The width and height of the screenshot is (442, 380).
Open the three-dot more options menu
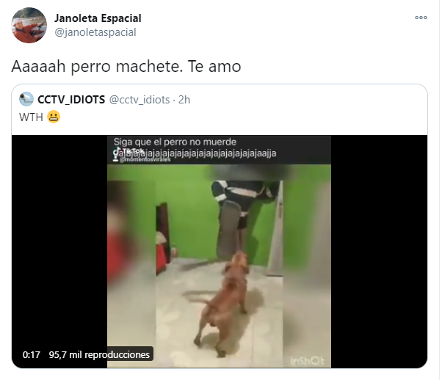pos(421,18)
